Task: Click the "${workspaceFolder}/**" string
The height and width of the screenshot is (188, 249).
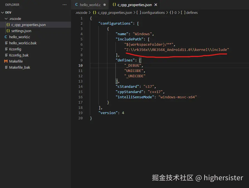Action: 149,44
